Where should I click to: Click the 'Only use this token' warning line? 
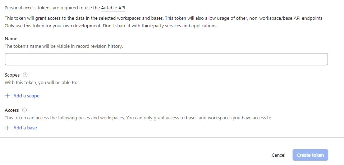(x=111, y=26)
